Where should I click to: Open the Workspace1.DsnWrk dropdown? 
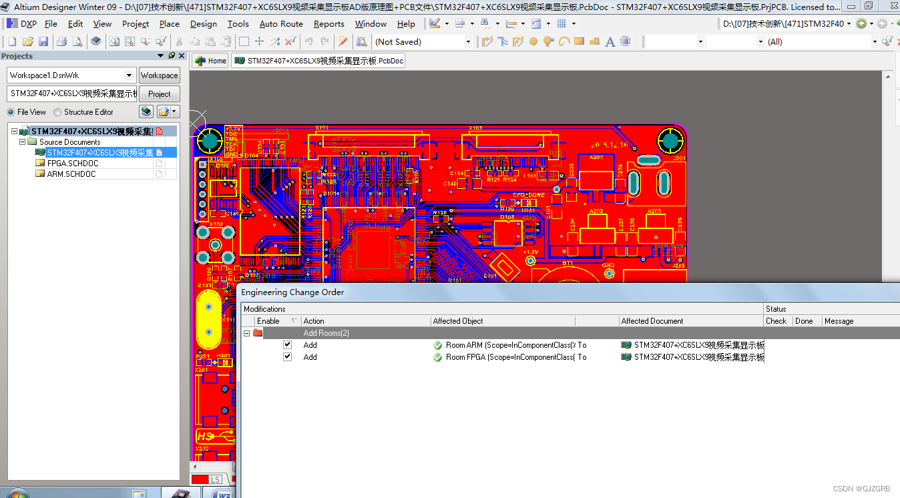pos(130,75)
